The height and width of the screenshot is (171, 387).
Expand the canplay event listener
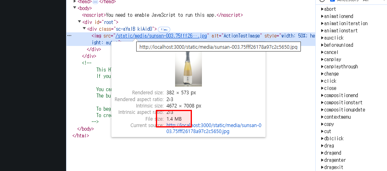322,59
